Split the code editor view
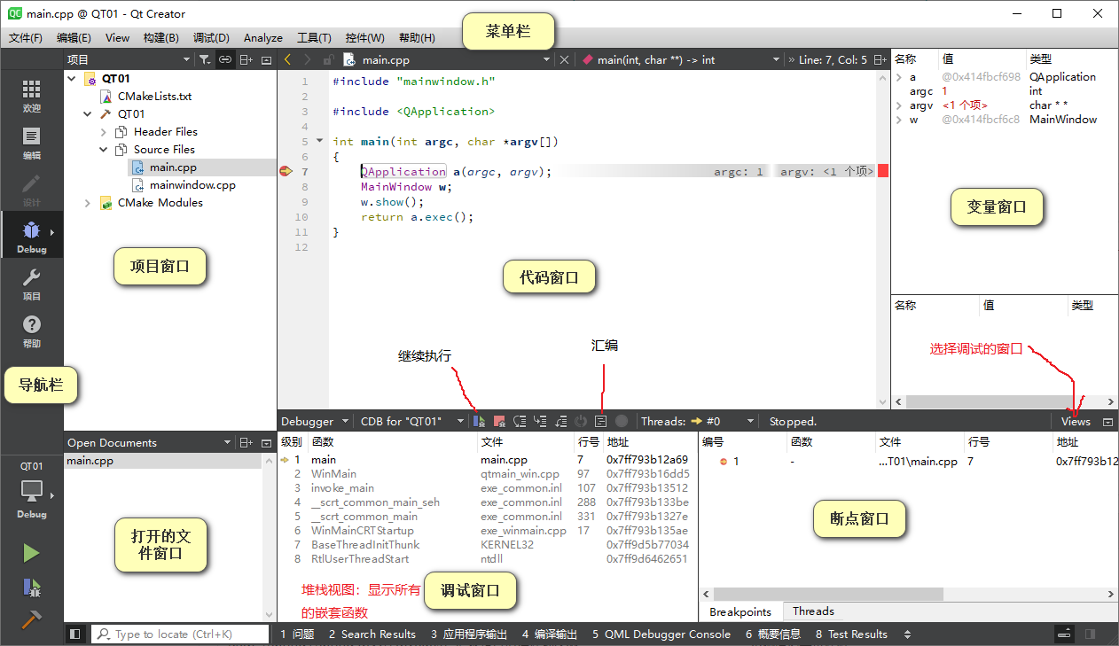Image resolution: width=1119 pixels, height=646 pixels. coord(880,59)
